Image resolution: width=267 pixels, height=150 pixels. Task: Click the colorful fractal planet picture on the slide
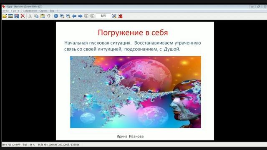click(136, 92)
